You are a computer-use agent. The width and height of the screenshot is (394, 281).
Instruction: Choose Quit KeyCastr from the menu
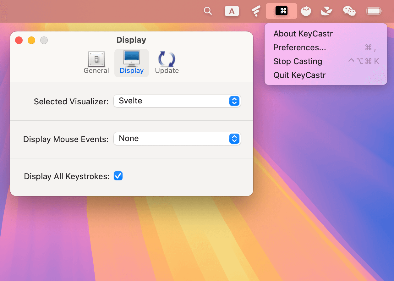299,75
